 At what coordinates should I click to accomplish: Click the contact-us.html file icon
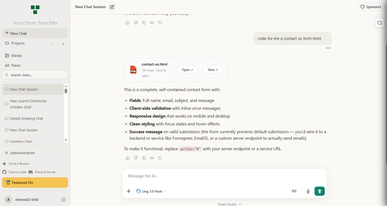[133, 70]
